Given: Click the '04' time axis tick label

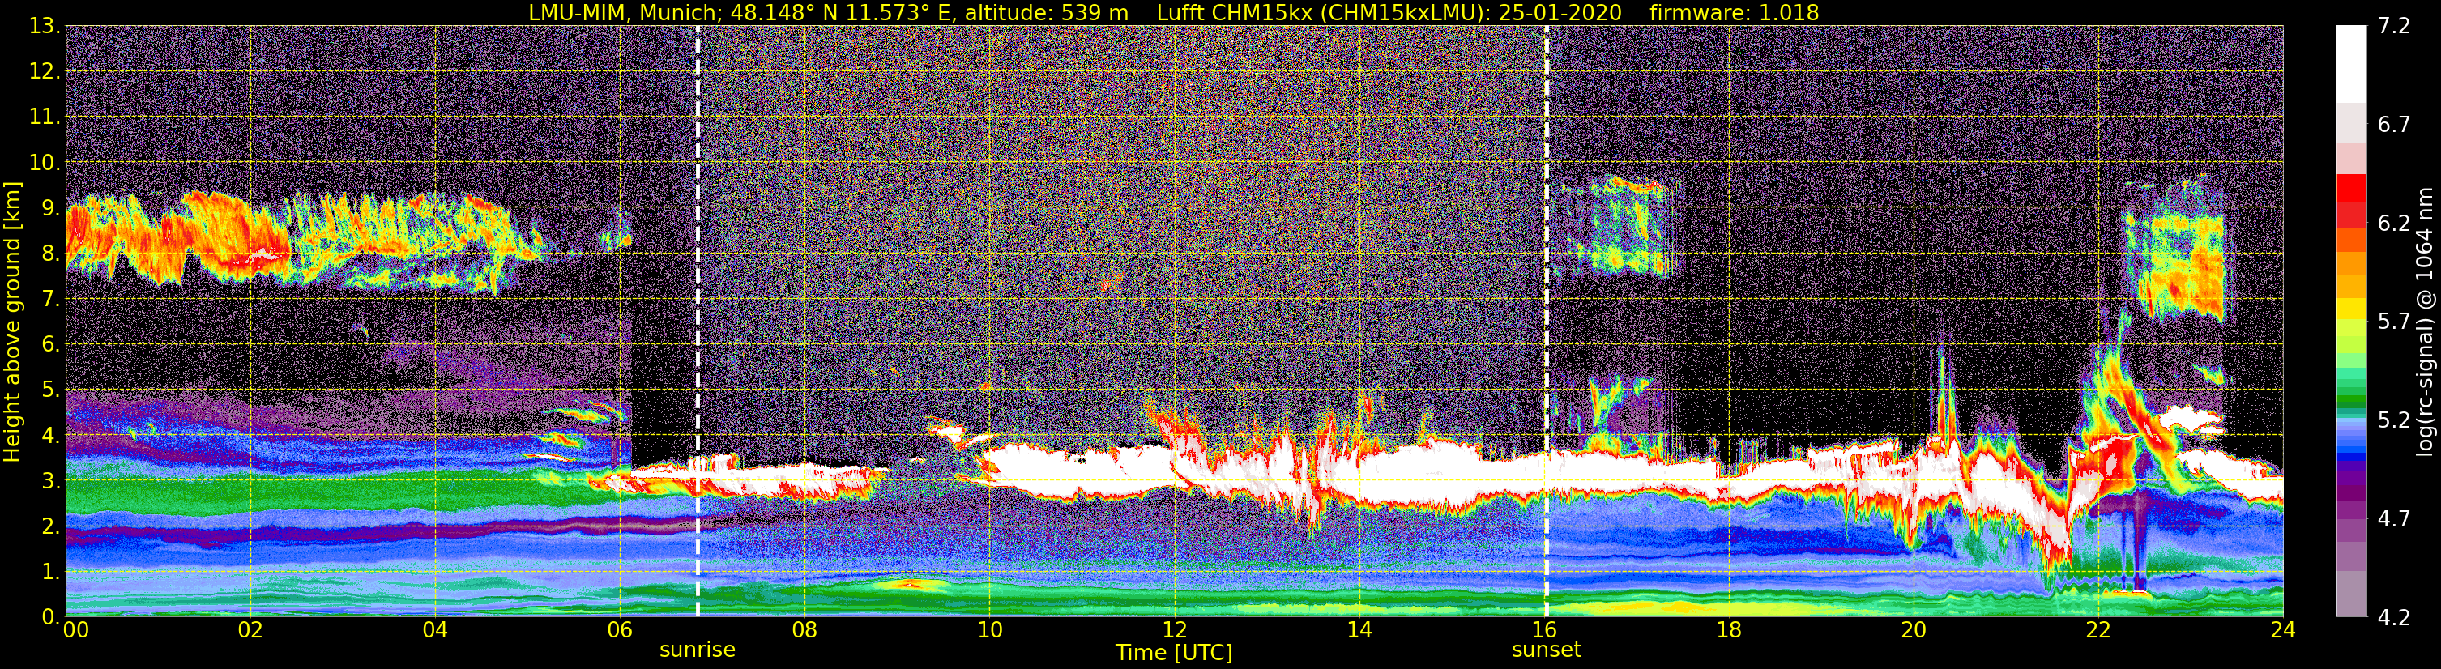Looking at the screenshot, I should pos(435,630).
